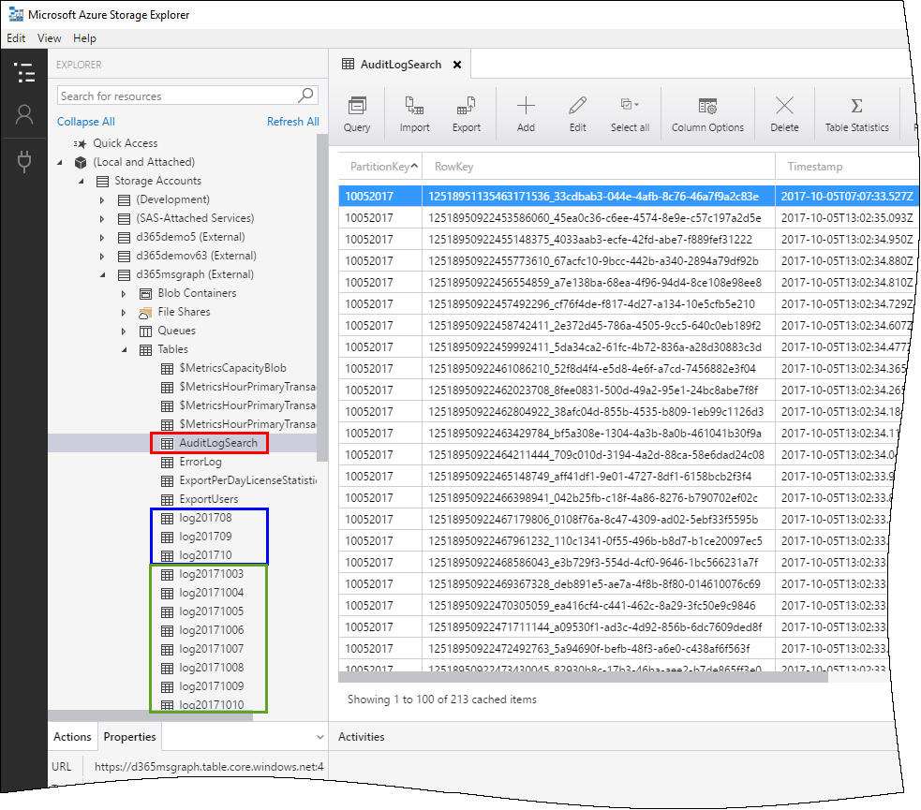This screenshot has width=921, height=810.
Task: Select the ErrorLog table
Action: tap(200, 462)
